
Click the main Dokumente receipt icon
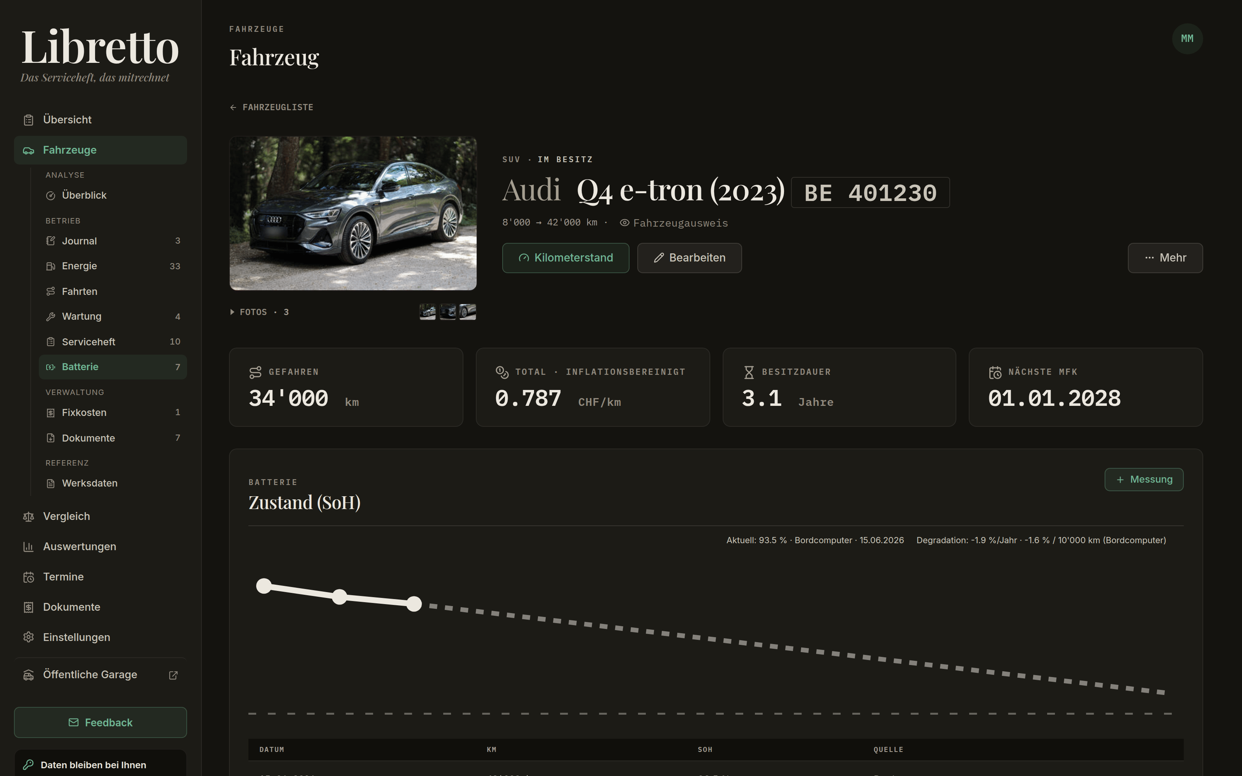click(29, 608)
